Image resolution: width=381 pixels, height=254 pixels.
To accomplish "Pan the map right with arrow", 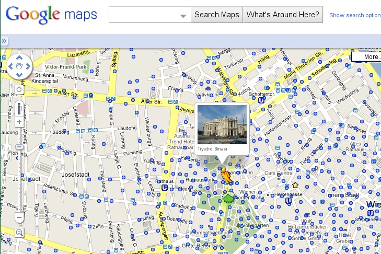I will [28, 66].
